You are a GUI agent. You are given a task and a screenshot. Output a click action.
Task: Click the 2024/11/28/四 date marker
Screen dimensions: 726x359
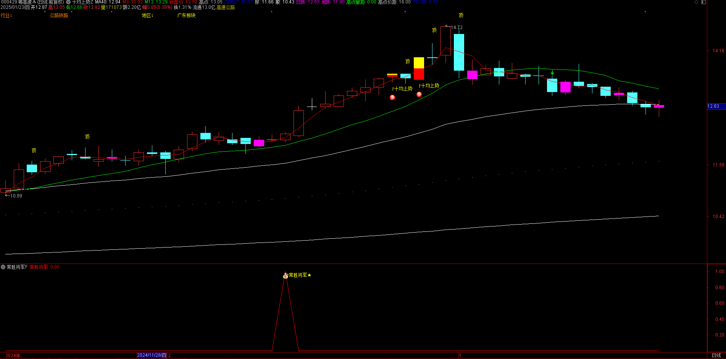click(x=152, y=355)
